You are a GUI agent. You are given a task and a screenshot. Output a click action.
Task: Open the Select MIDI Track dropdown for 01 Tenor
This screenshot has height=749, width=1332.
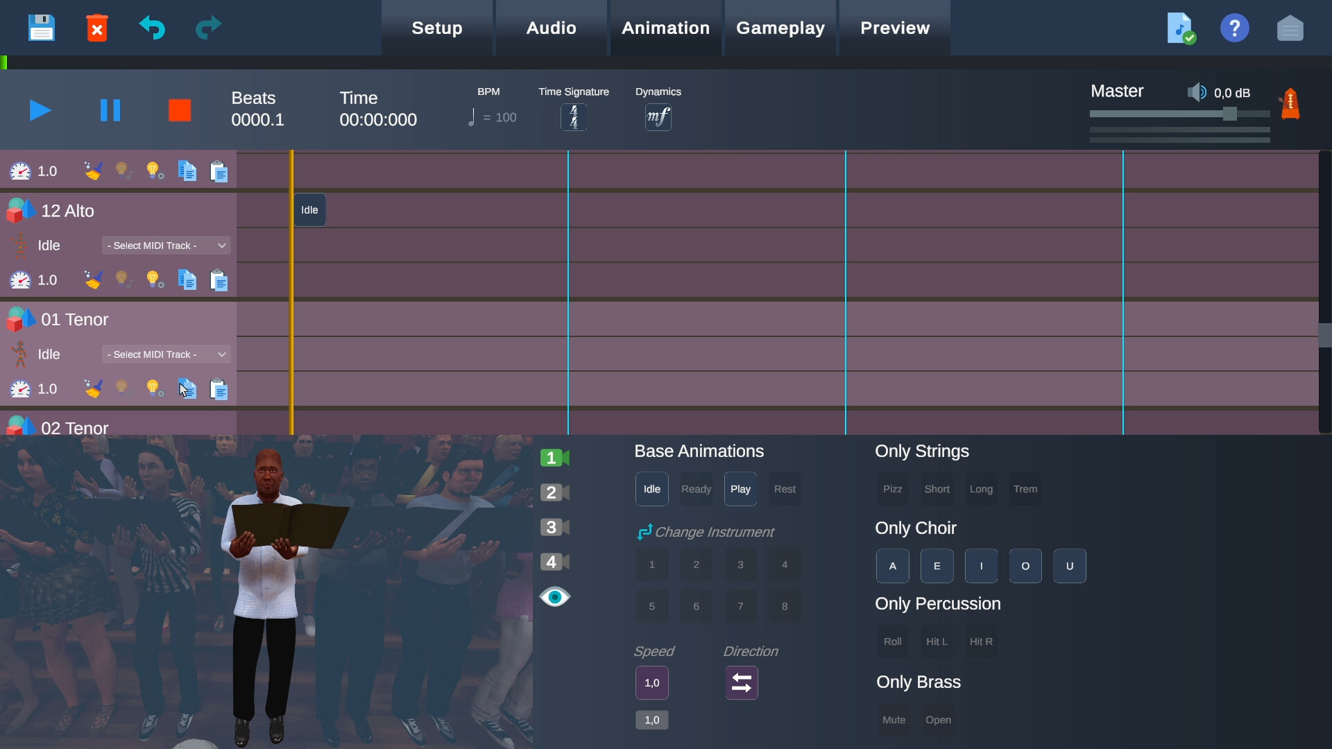point(165,354)
